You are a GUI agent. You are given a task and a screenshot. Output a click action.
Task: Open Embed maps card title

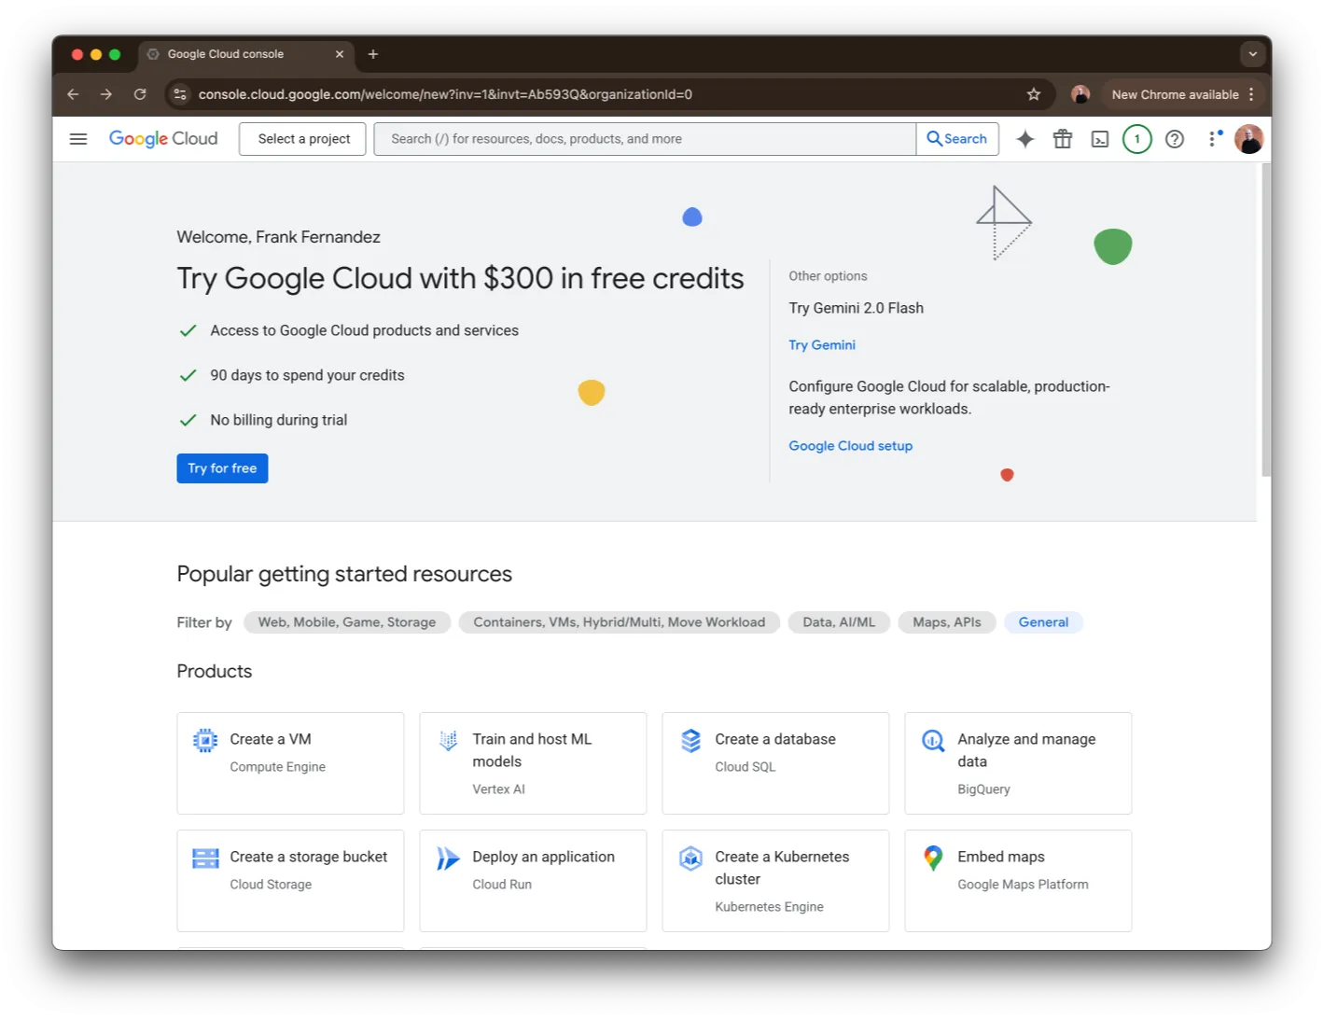(1001, 857)
